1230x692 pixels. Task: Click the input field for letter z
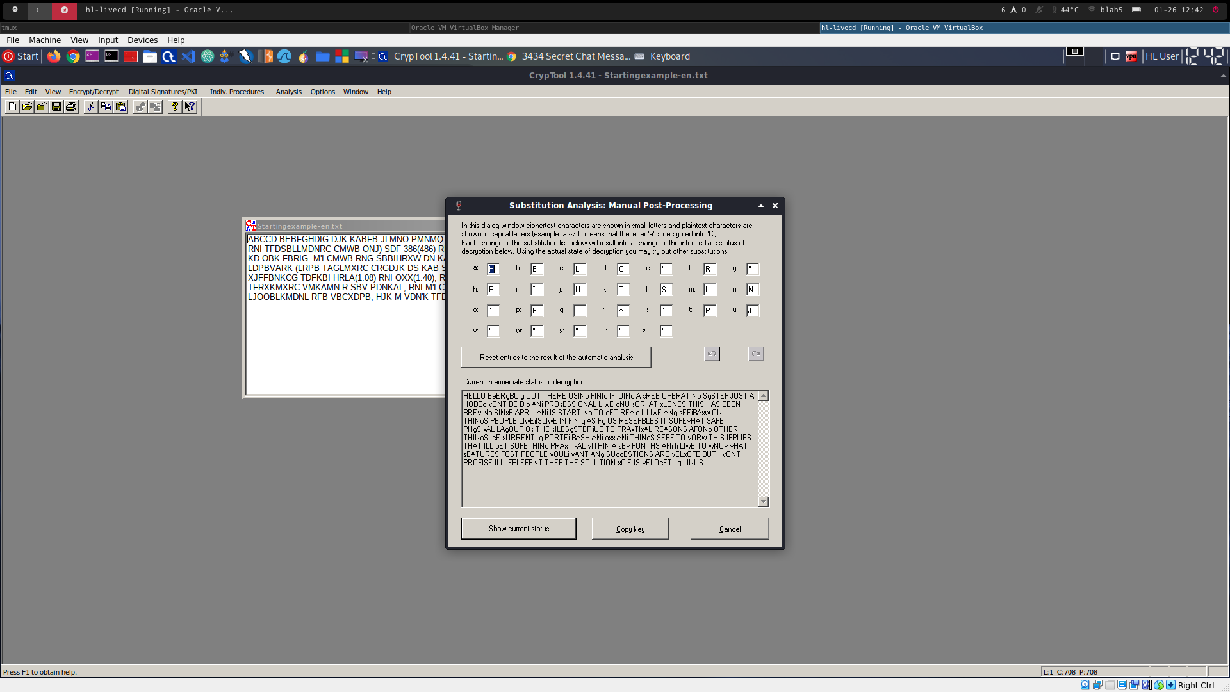coord(666,331)
